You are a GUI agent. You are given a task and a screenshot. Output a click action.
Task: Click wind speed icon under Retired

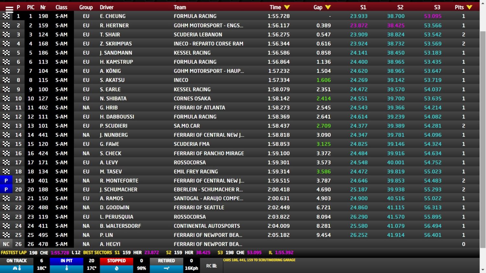[x=167, y=268]
